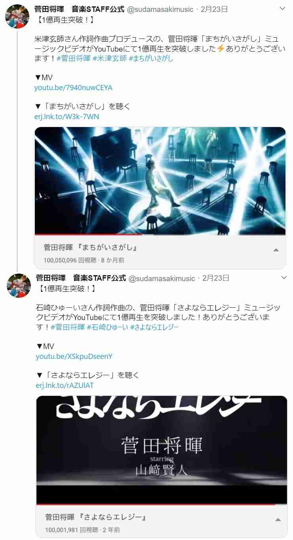293x540 pixels.
Task: Click first tweet's profile avatar
Action: [17, 17]
